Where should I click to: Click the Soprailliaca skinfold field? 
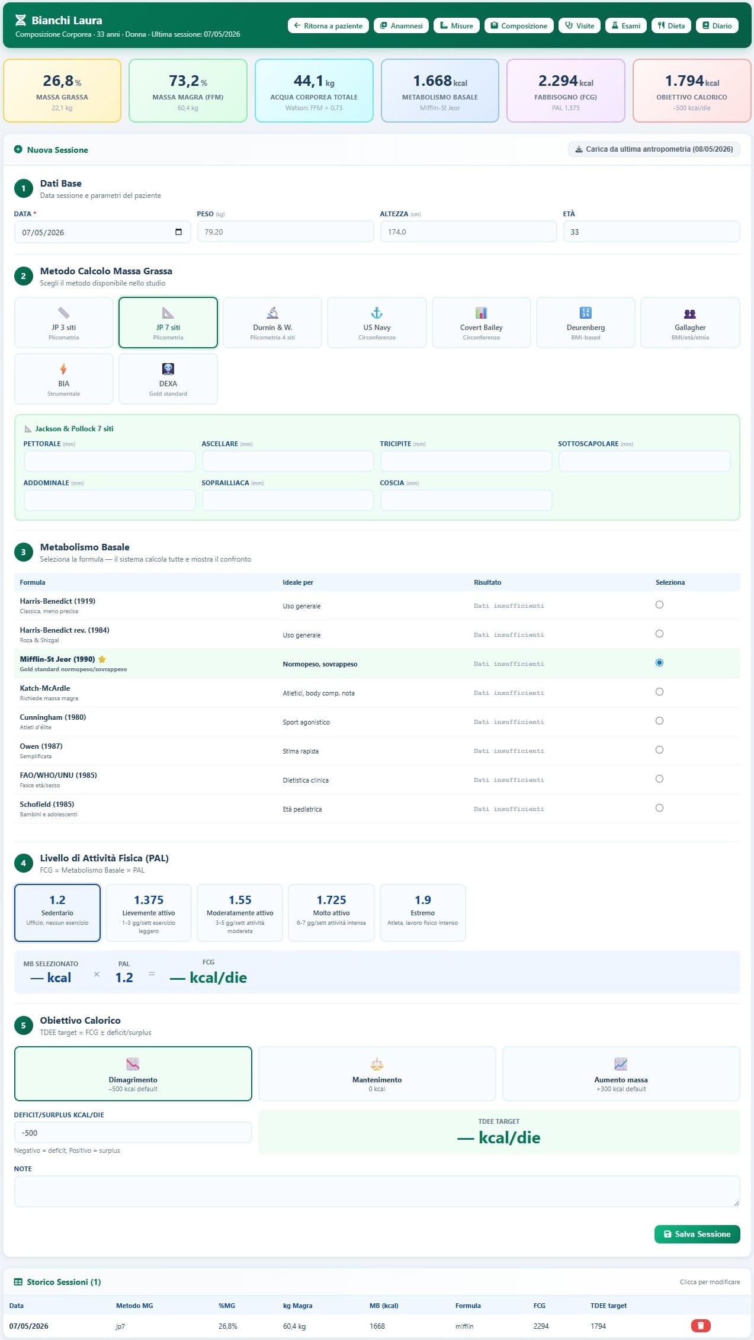point(288,500)
